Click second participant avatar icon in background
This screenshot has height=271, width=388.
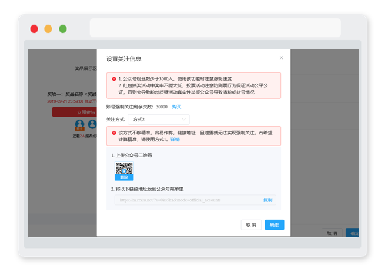click(x=92, y=124)
